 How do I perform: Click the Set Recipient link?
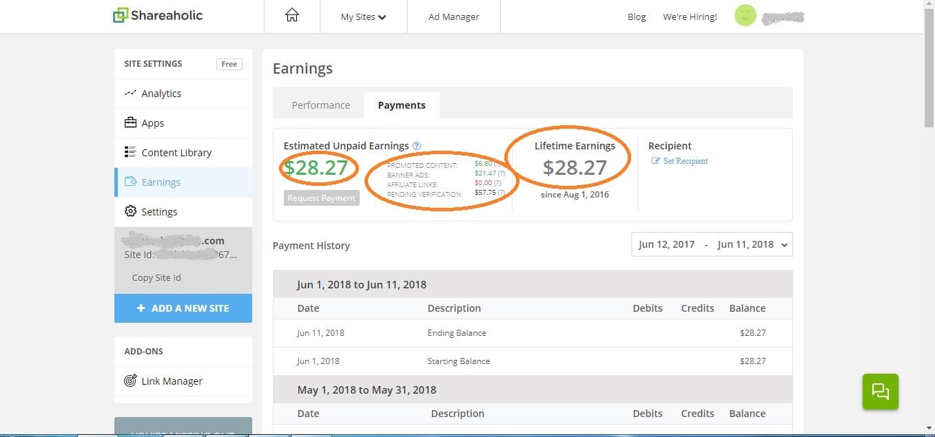(679, 161)
